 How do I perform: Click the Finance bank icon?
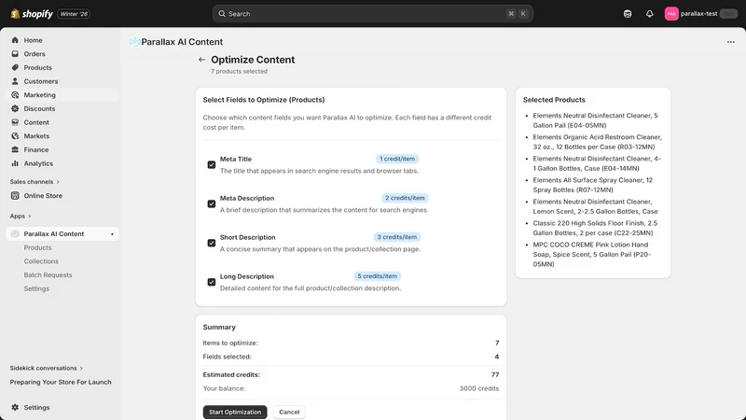pos(15,149)
